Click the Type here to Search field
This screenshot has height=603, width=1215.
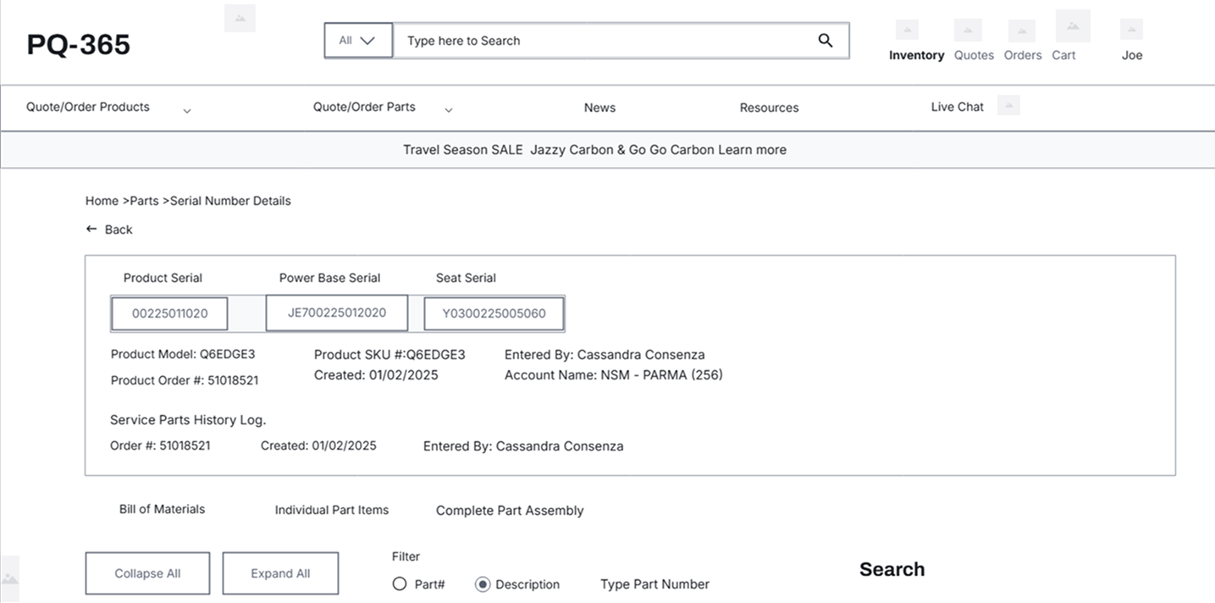pos(621,41)
